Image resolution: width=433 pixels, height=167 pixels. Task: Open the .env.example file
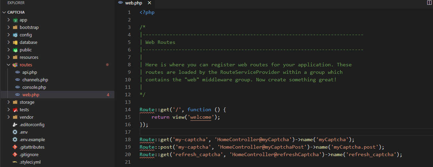[x=32, y=139]
